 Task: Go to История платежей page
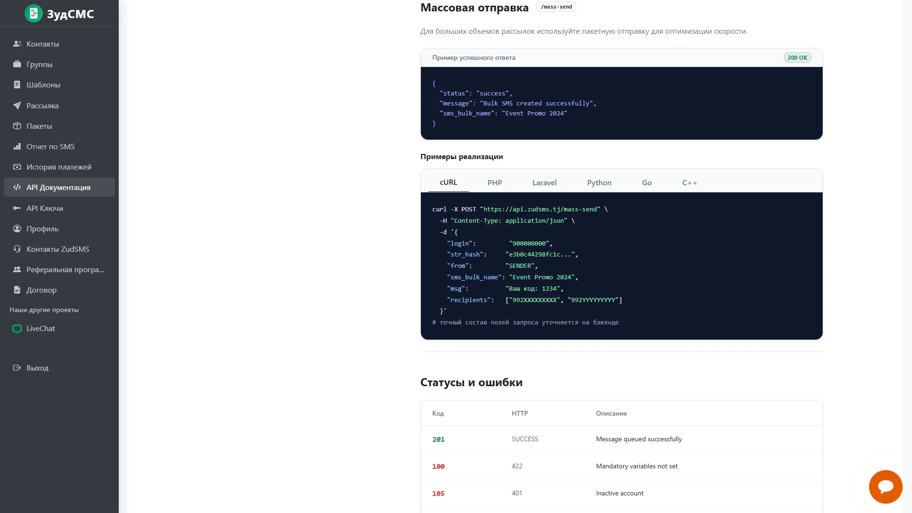pos(59,167)
